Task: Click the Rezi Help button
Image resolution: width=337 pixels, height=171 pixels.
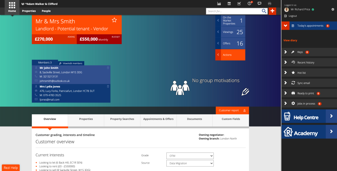Action: click(x=11, y=168)
